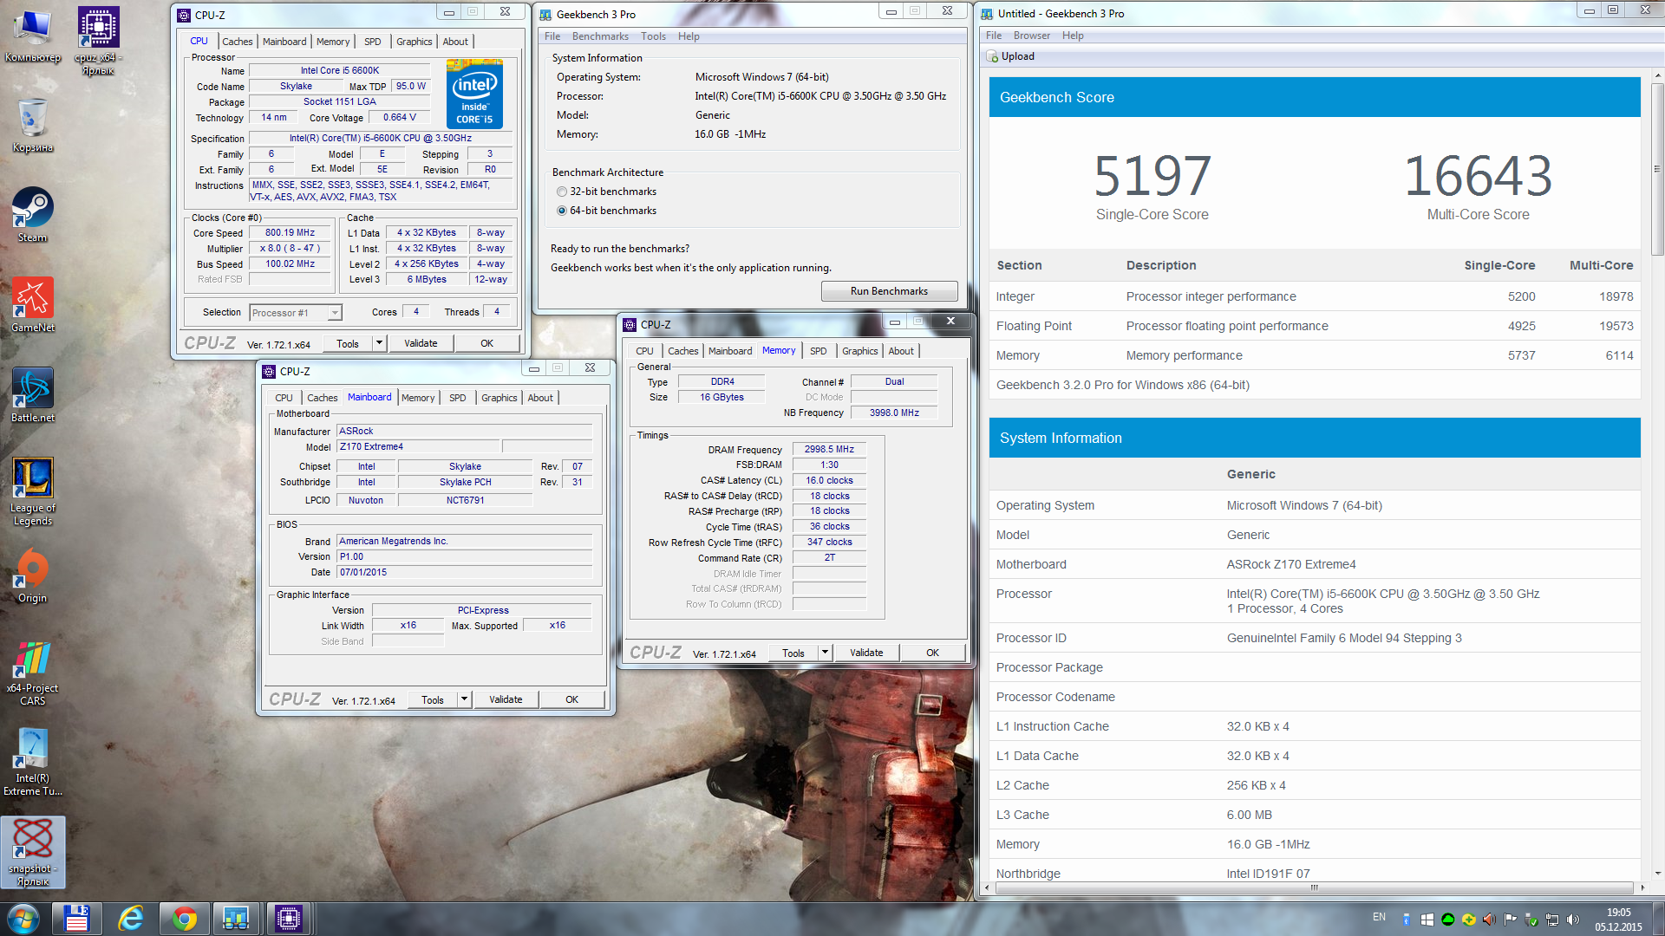Screen dimensions: 1665x936
Task: Click Validate in Mainboard CPU-Z window
Action: pos(506,699)
